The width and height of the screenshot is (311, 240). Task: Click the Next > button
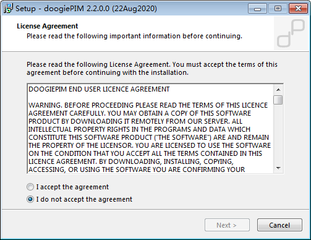tap(227, 225)
